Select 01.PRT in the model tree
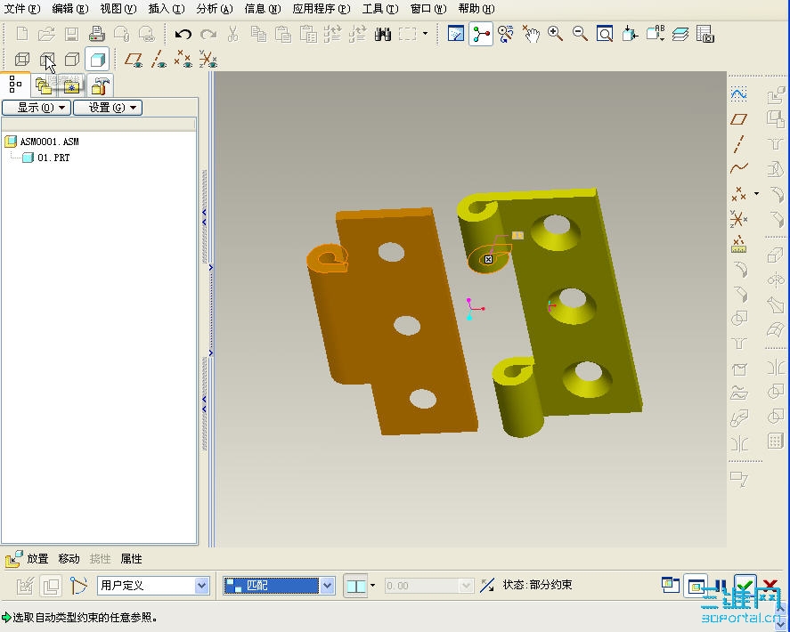 point(53,158)
